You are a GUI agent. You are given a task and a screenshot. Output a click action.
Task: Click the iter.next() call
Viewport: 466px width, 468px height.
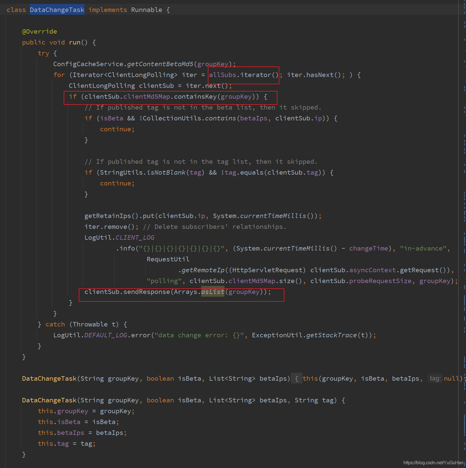click(x=207, y=86)
